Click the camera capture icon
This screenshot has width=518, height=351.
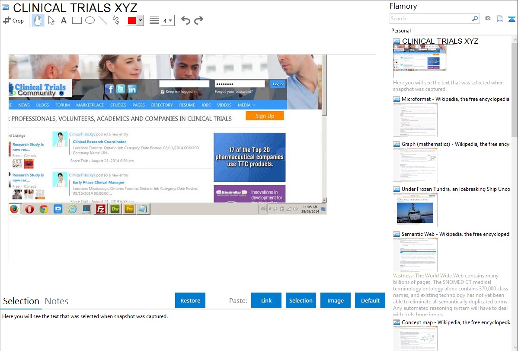488,19
